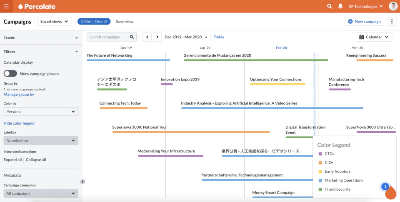
Task: Click Clear all in filter pill
Action: click(101, 21)
